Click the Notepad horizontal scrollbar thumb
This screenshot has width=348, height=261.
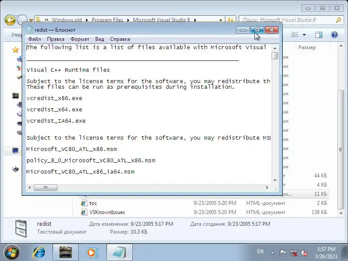46,188
